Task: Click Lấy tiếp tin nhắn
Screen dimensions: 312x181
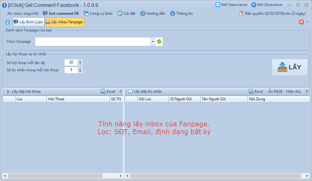Action: pos(145,91)
